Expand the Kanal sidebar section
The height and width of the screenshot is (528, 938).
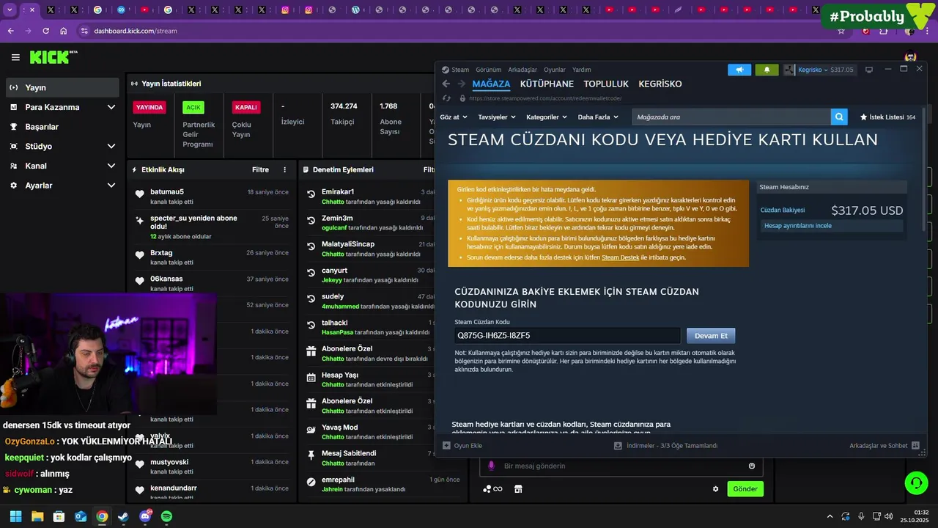(x=111, y=166)
